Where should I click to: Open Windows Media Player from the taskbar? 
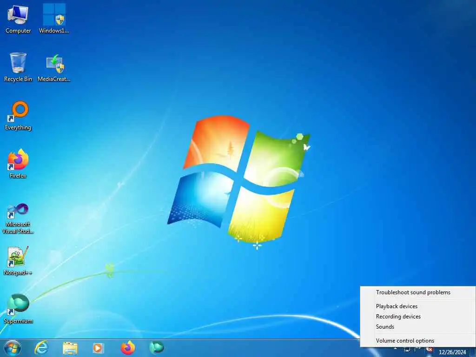[98, 348]
